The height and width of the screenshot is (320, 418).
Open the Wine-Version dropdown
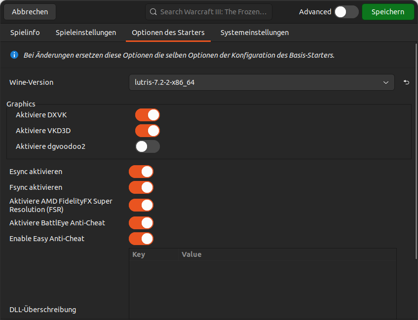coord(262,82)
